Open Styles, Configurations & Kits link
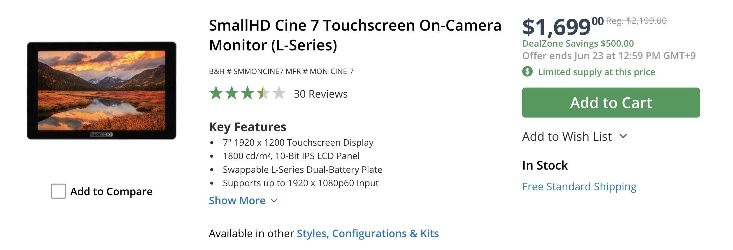The height and width of the screenshot is (250, 733). [367, 233]
